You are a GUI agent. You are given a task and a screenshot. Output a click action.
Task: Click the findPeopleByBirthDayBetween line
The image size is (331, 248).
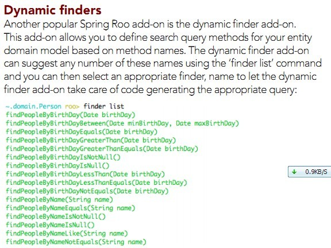tap(122, 123)
